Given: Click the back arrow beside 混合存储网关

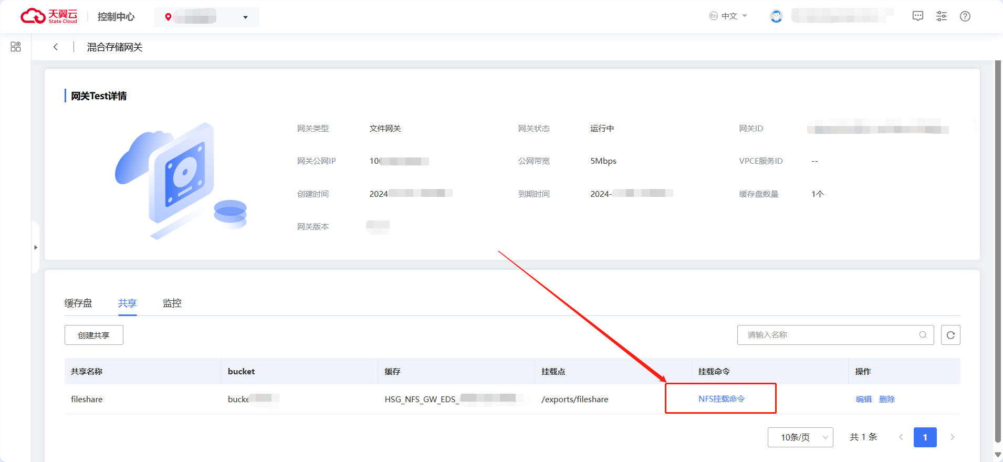Looking at the screenshot, I should pyautogui.click(x=56, y=47).
